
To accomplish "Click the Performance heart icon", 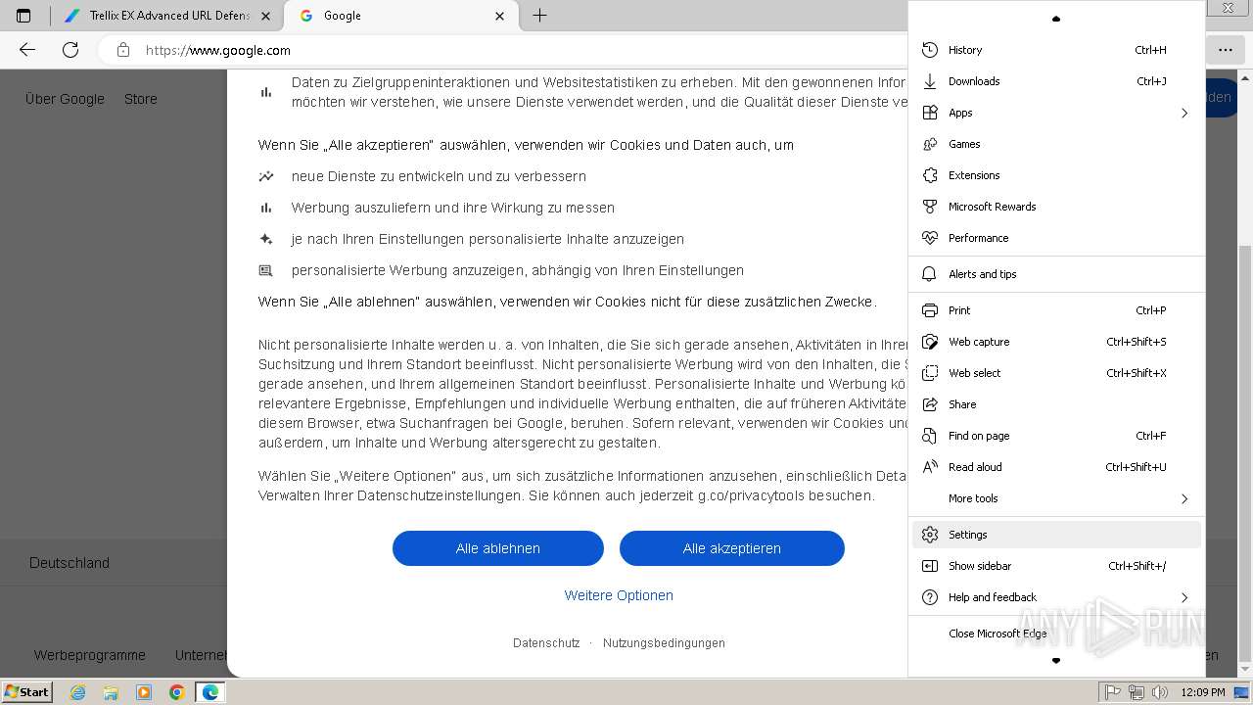I will [x=930, y=238].
